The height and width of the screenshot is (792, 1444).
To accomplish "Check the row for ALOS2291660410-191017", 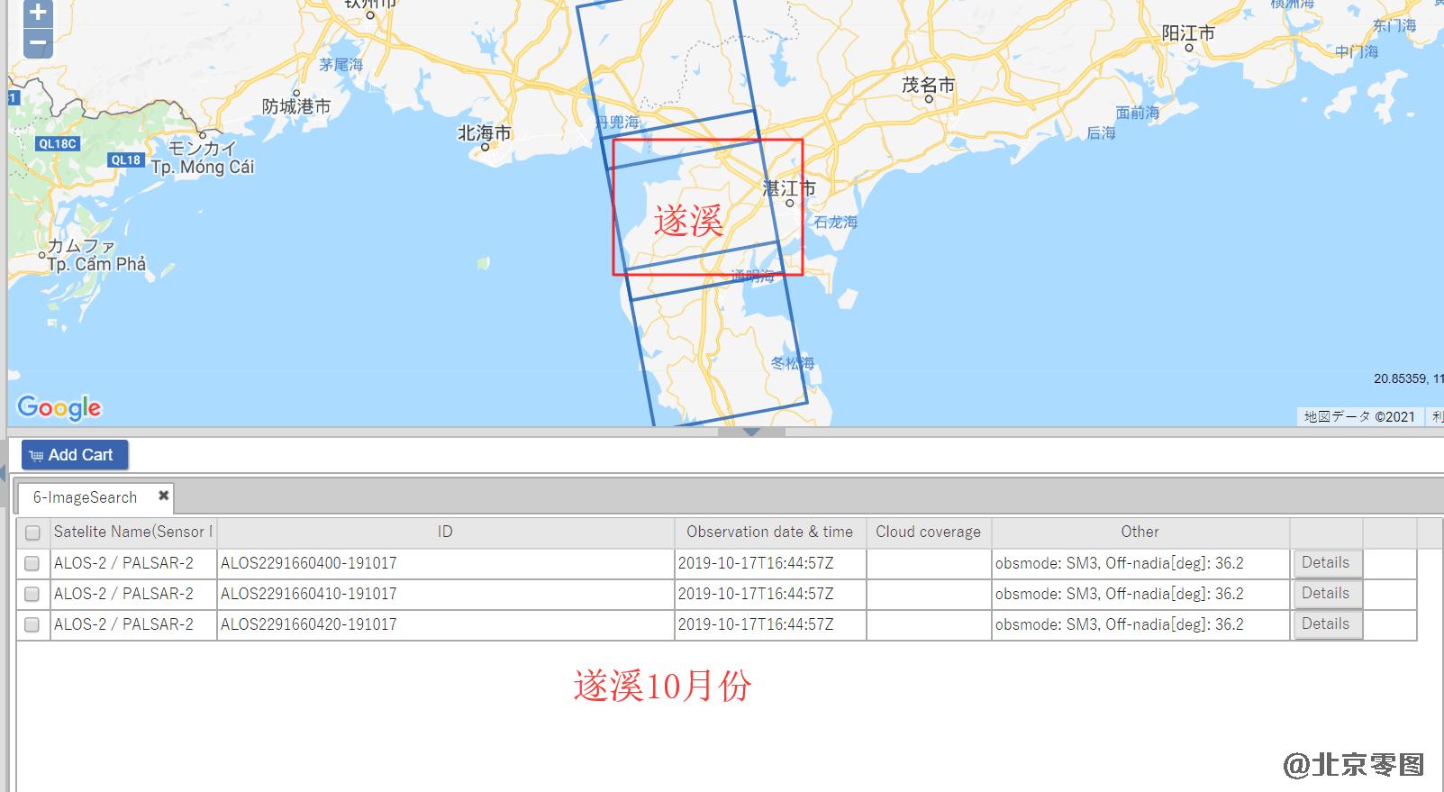I will (32, 594).
